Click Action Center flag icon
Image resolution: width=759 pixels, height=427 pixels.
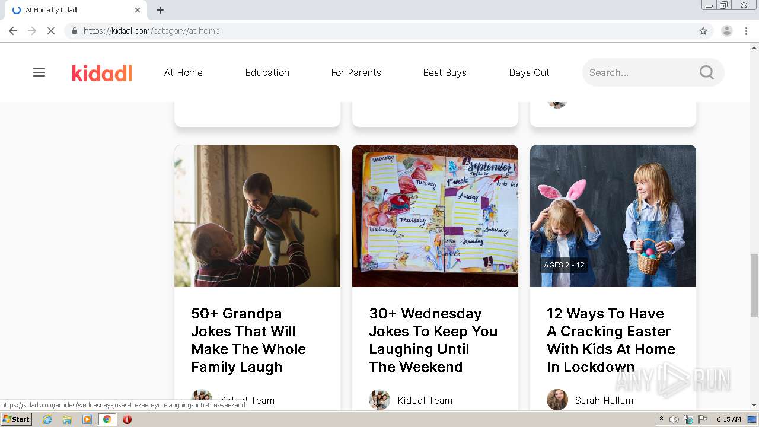pyautogui.click(x=703, y=419)
